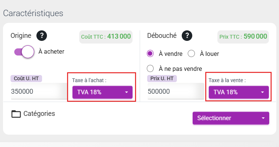The image size is (279, 147).
Task: Open the Sélectionner categories dropdown
Action: tap(231, 118)
